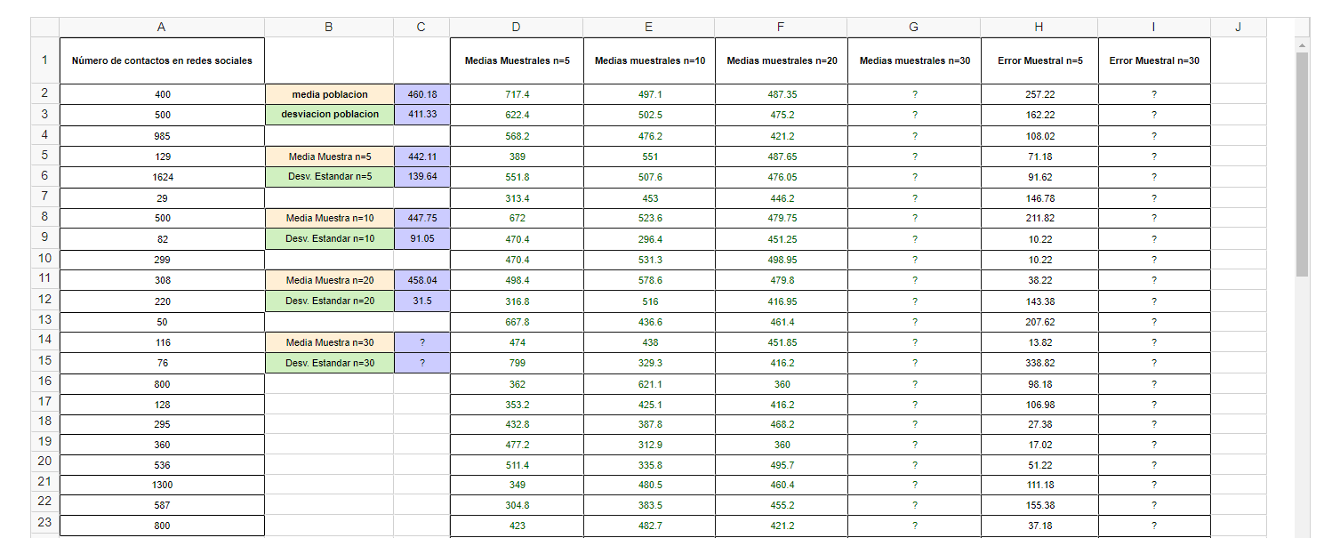The image size is (1332, 538).
Task: Select the 'Media Muestra n=30' cell
Action: tap(329, 342)
